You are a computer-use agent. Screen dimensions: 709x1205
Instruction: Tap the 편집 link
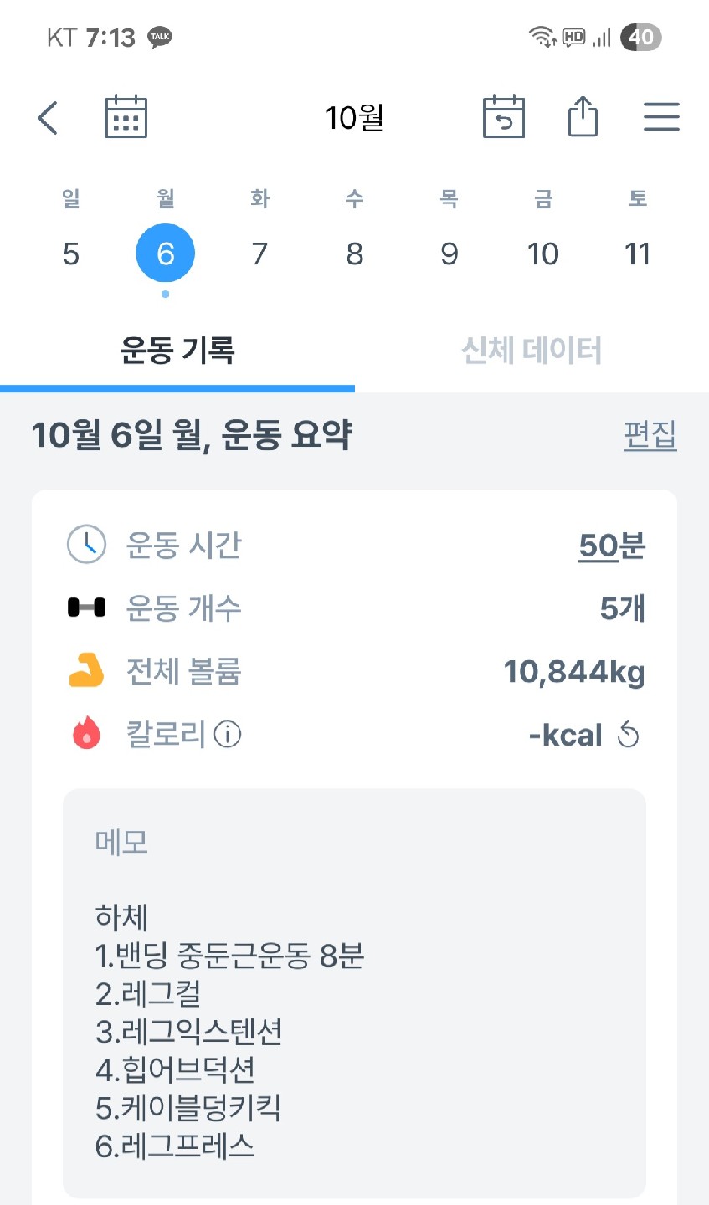coord(650,435)
